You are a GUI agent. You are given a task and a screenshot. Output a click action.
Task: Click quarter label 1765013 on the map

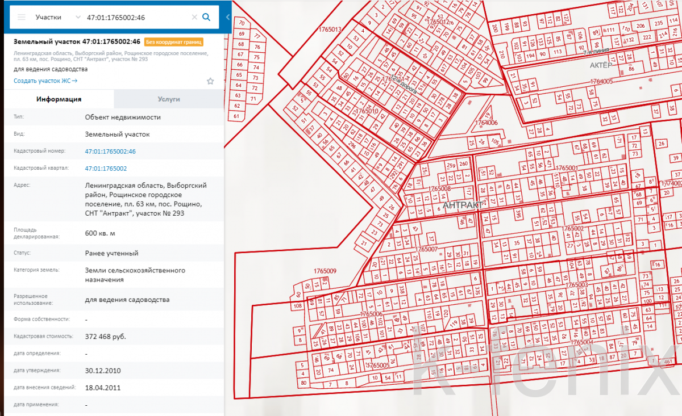(x=330, y=29)
